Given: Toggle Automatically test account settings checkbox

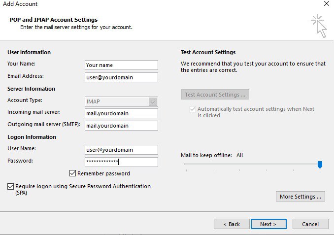Looking at the screenshot, I should pyautogui.click(x=193, y=109).
